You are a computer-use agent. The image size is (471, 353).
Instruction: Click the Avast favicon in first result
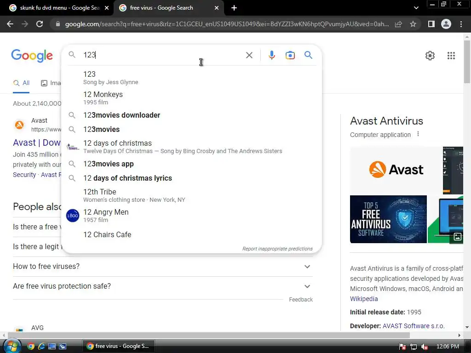pyautogui.click(x=19, y=125)
